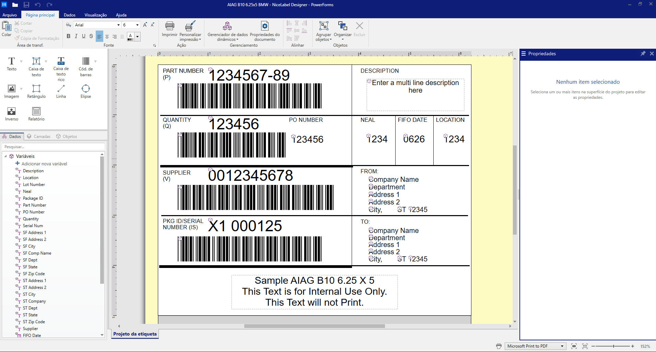Click the font color A swatch
This screenshot has height=352, width=656.
pyautogui.click(x=130, y=37)
